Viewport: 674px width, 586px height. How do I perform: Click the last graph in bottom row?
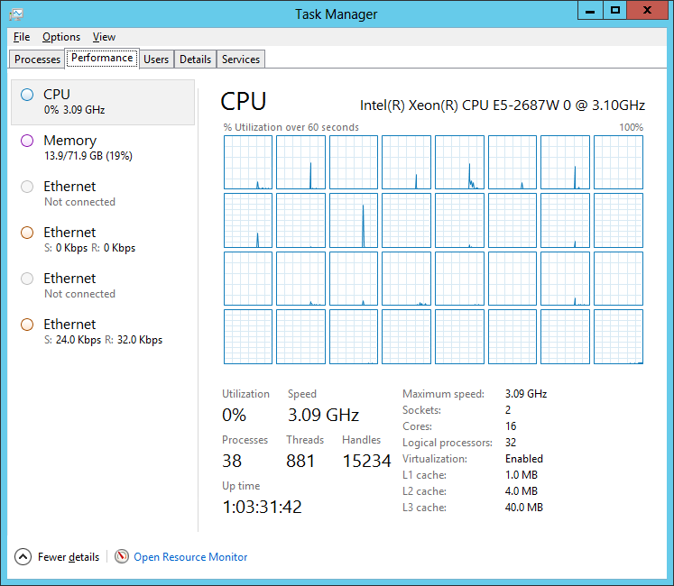pos(618,336)
